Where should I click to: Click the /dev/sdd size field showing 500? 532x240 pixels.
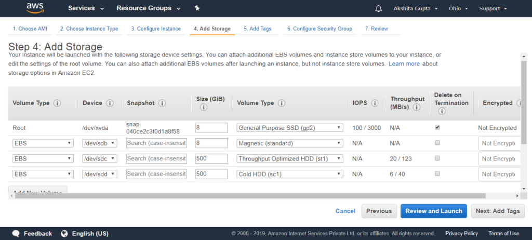[x=211, y=174]
